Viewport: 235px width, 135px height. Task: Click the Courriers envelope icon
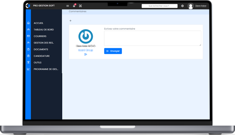click(28, 36)
